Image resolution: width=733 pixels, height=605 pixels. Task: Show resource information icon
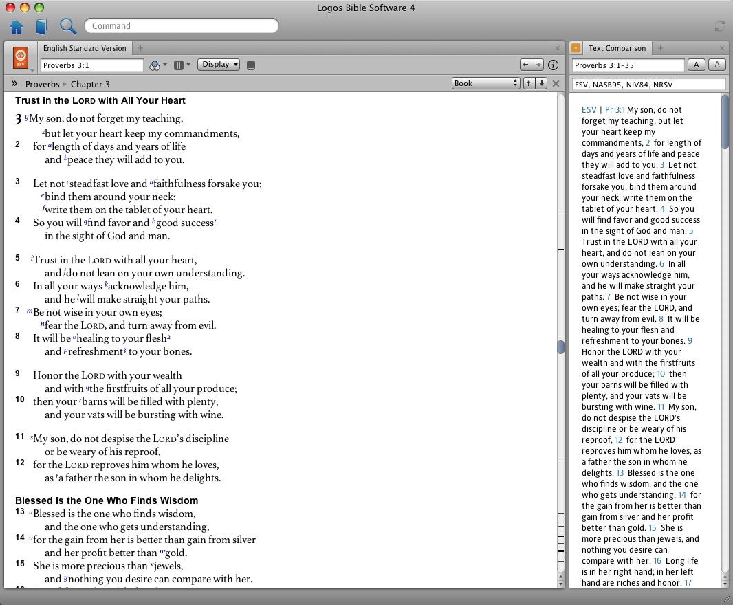coord(553,65)
